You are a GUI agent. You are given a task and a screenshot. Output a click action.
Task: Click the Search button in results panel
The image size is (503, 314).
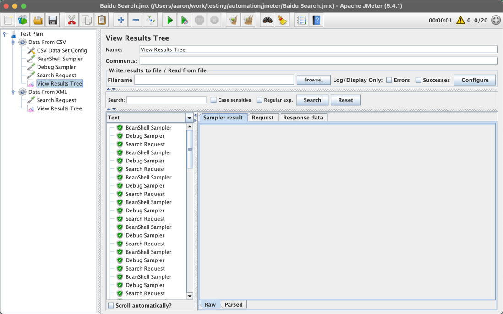coord(312,100)
